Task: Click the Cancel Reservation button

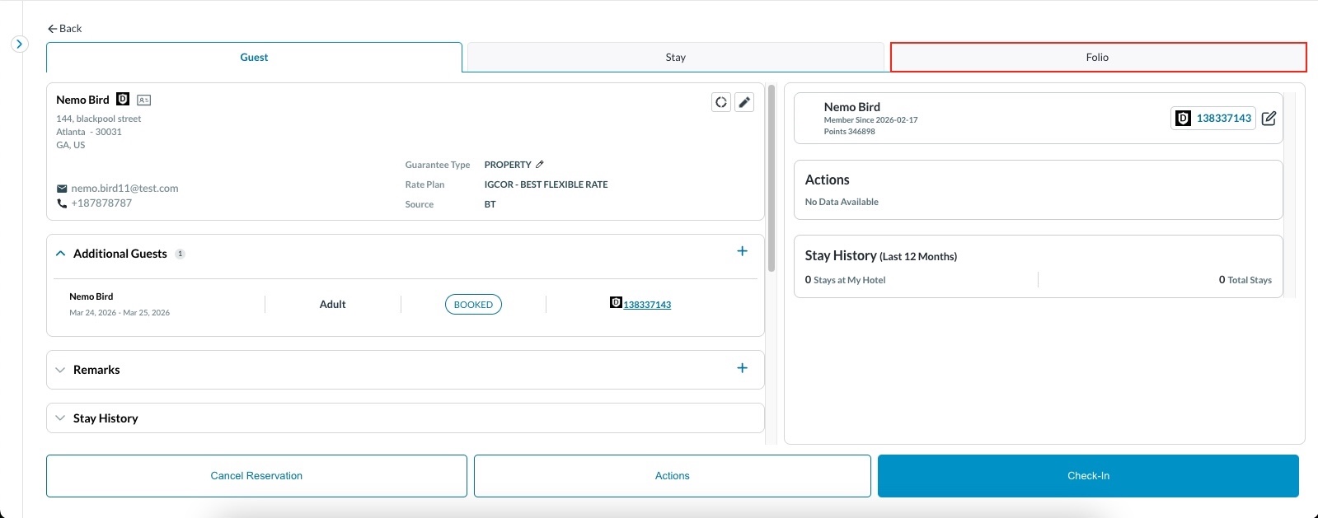Action: 256,476
